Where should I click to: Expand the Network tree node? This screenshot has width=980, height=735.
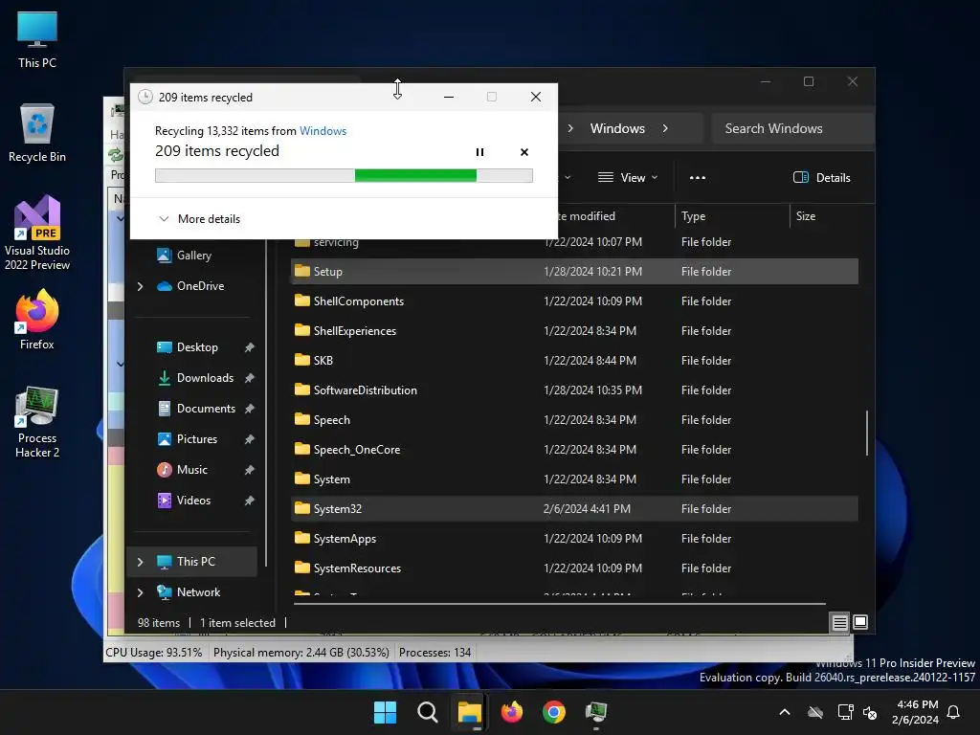pos(140,592)
